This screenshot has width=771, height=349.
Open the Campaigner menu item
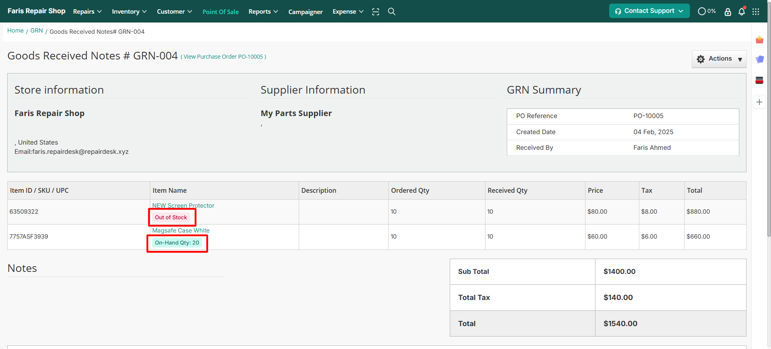point(305,12)
